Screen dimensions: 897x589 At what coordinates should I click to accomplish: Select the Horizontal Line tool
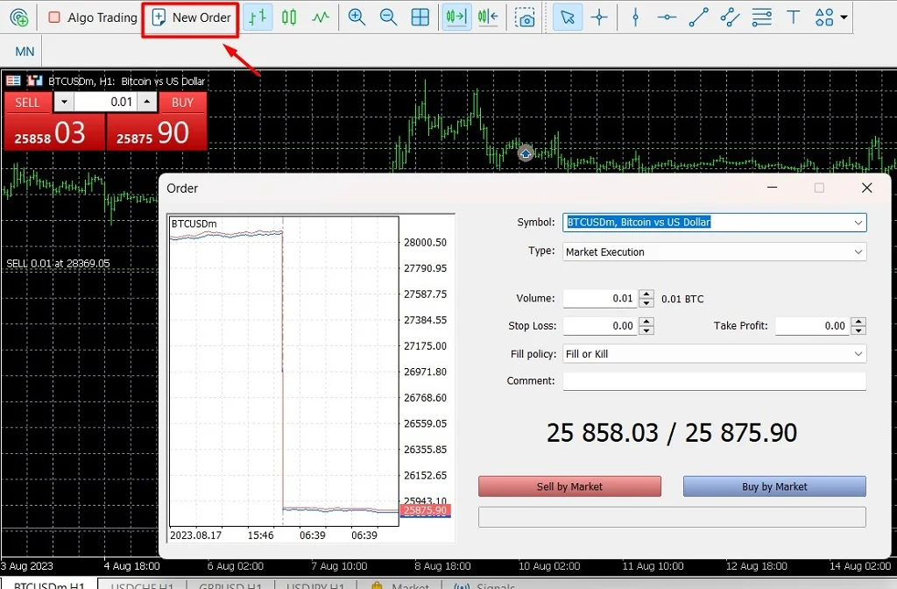(667, 17)
